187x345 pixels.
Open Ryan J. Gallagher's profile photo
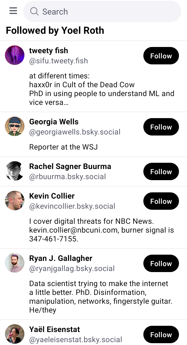15,263
